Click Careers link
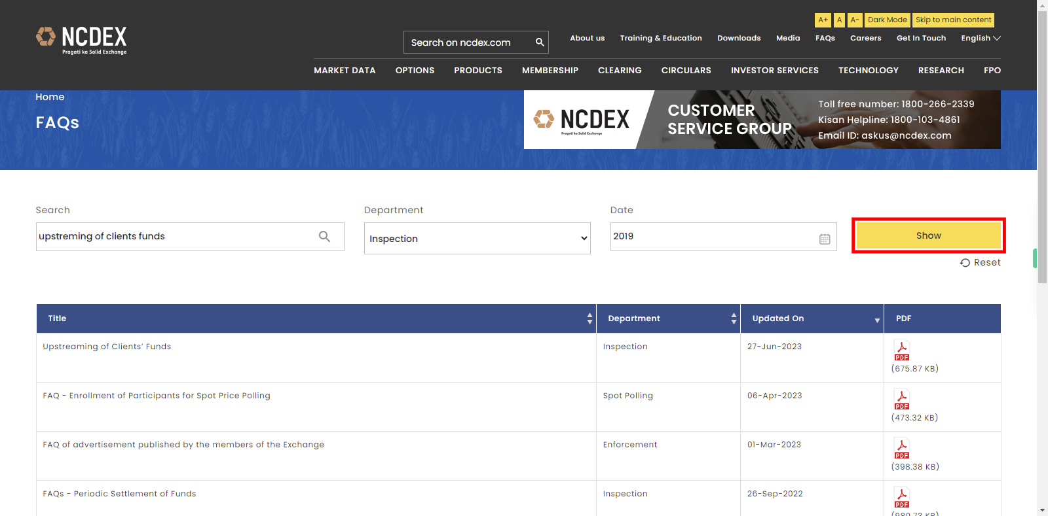This screenshot has height=516, width=1048. (866, 38)
